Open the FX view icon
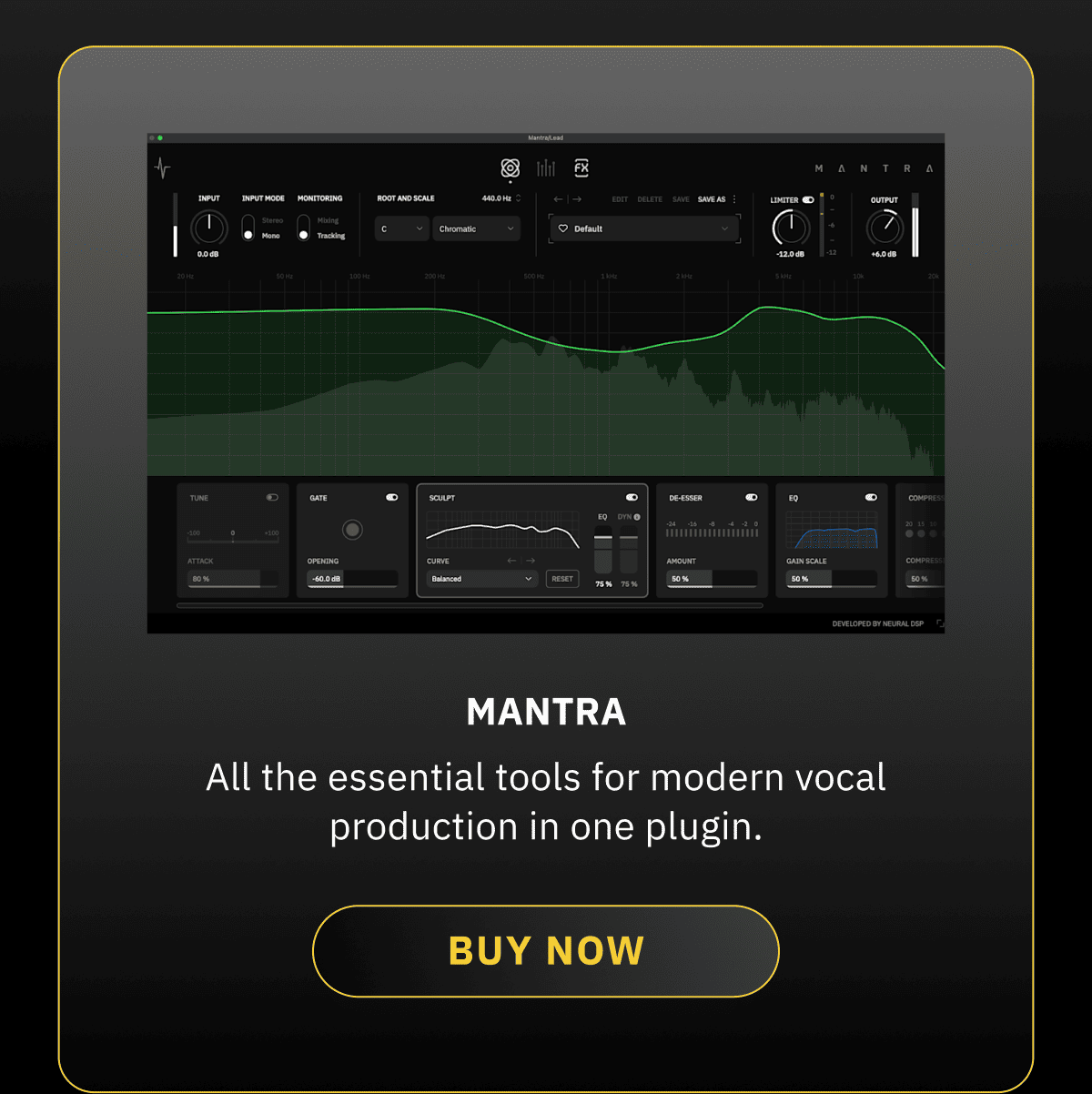1092x1094 pixels. pos(581,168)
